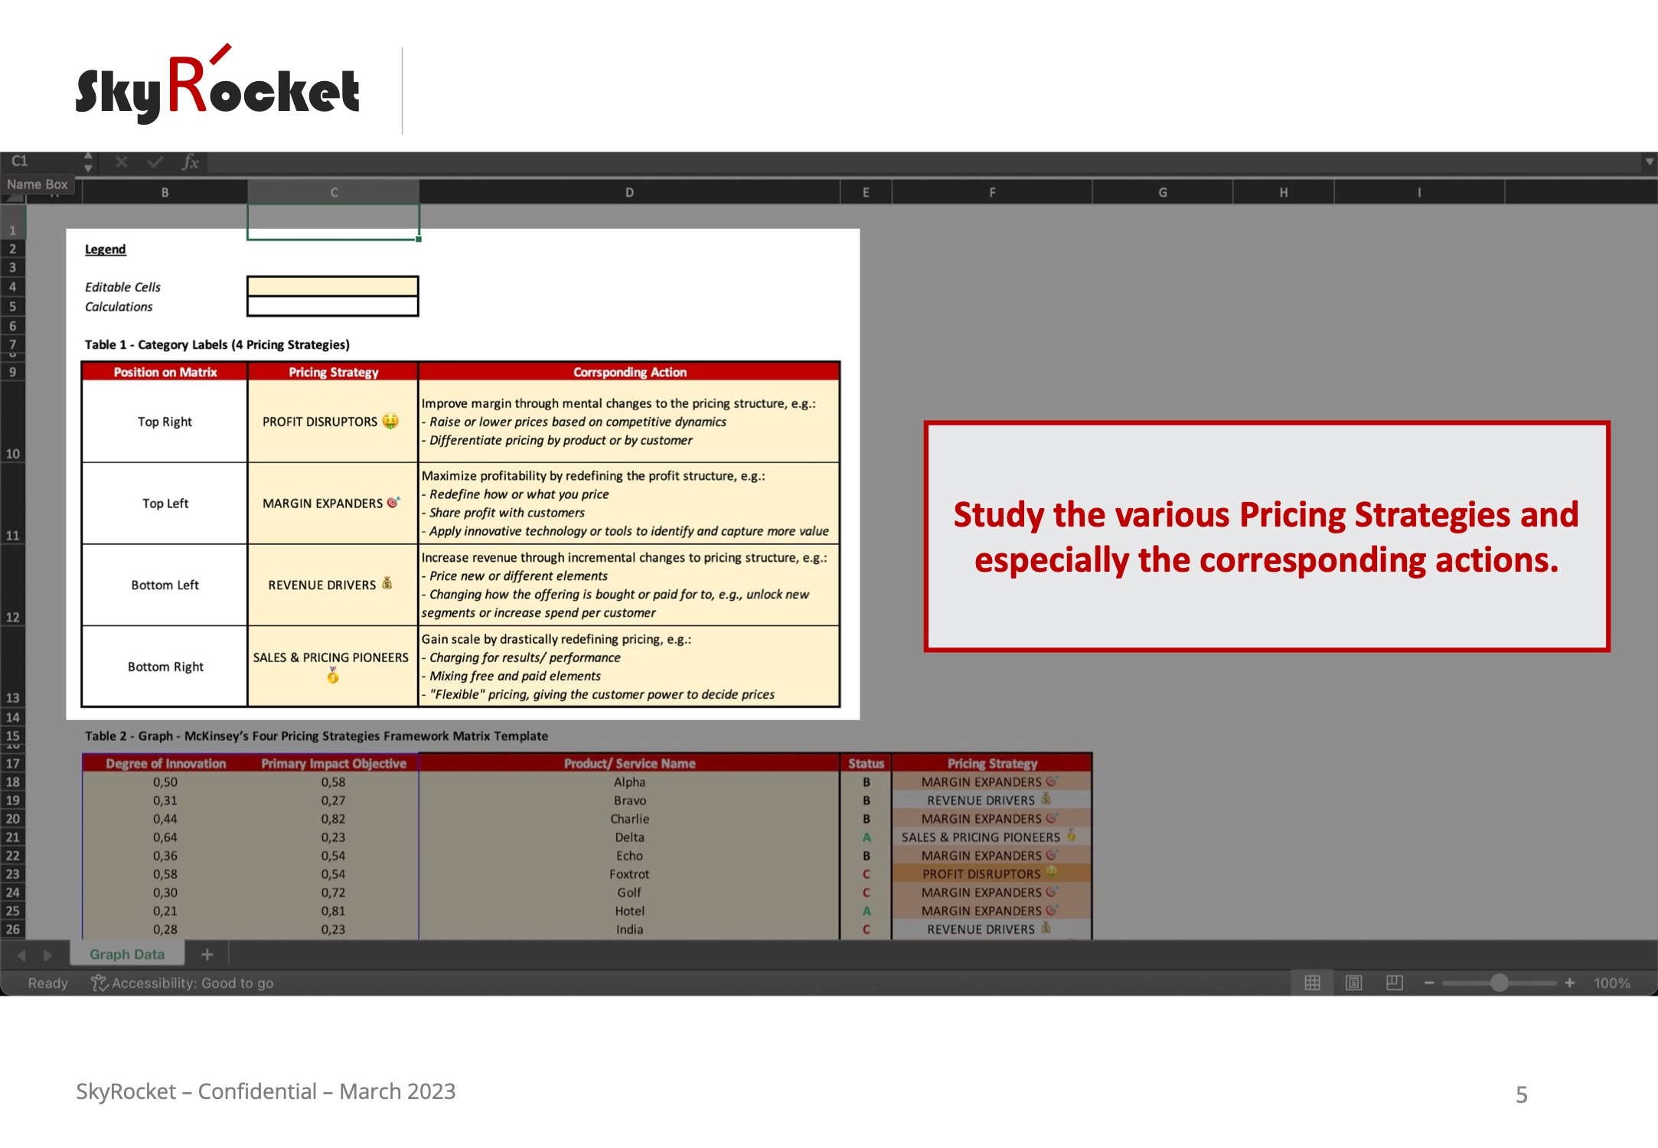Click the accessibility checker icon
This screenshot has height=1148, width=1658.
point(99,983)
